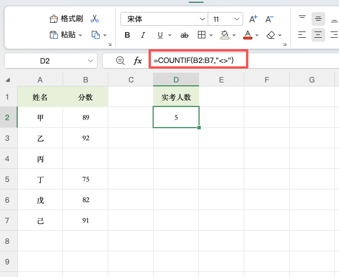The image size is (339, 277).
Task: Open the clipboard group dialog launcher
Action: coord(110,44)
